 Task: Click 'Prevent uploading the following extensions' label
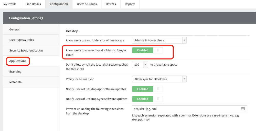tap(95, 111)
